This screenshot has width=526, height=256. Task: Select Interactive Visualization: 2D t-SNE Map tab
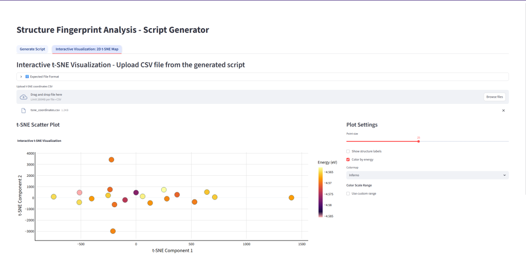point(87,49)
